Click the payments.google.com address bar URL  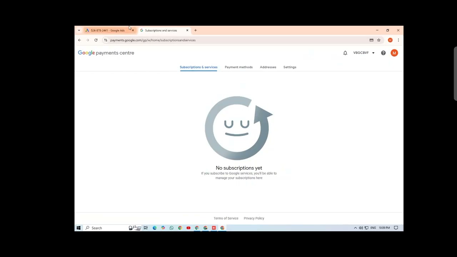(153, 40)
